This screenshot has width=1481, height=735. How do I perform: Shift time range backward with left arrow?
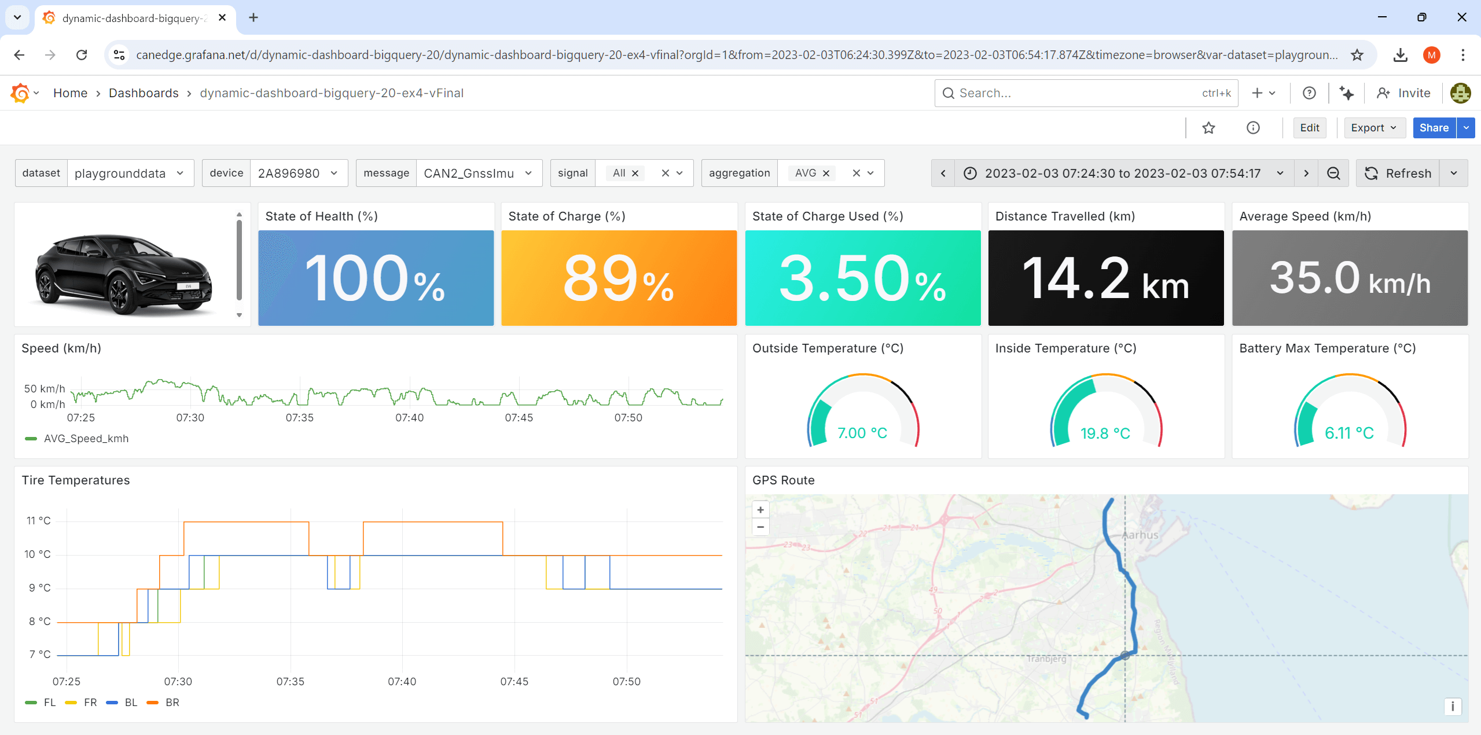tap(943, 174)
